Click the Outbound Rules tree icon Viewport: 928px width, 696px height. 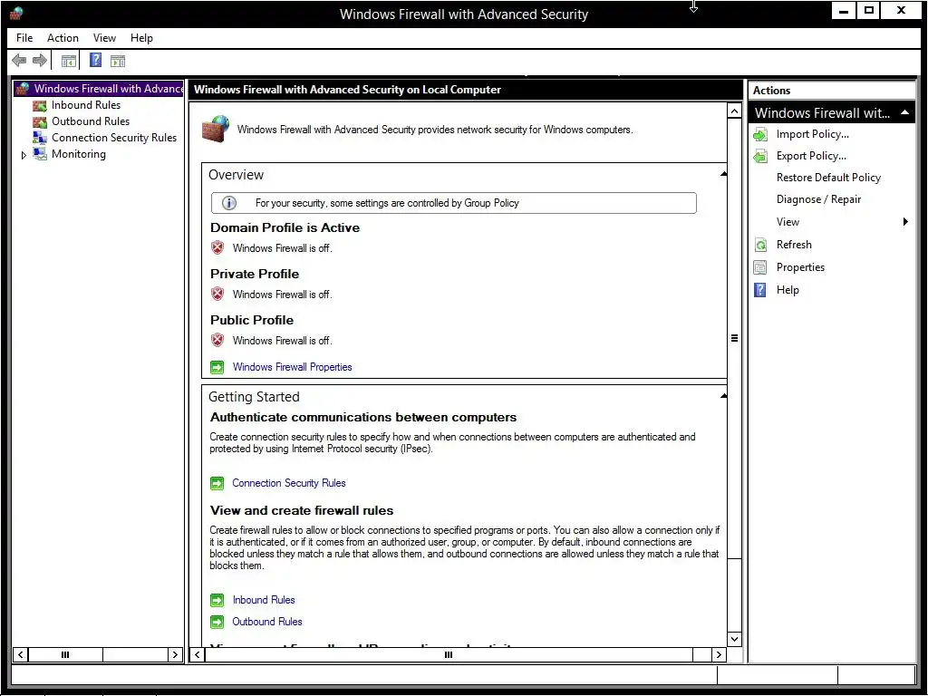40,121
